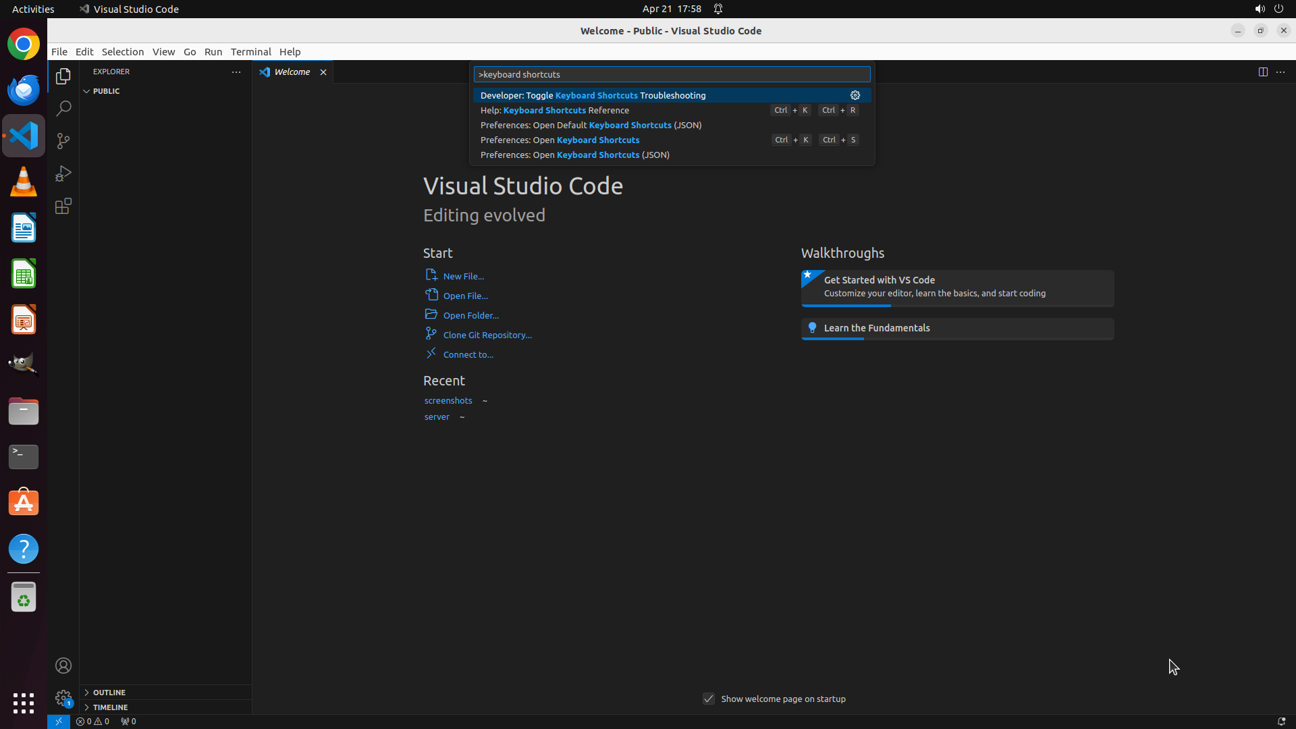Configure keybinding gear for Toggle Troubleshooting command
Image resolution: width=1296 pixels, height=729 pixels.
point(855,95)
